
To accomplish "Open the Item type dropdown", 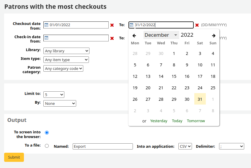I will pyautogui.click(x=66, y=60).
